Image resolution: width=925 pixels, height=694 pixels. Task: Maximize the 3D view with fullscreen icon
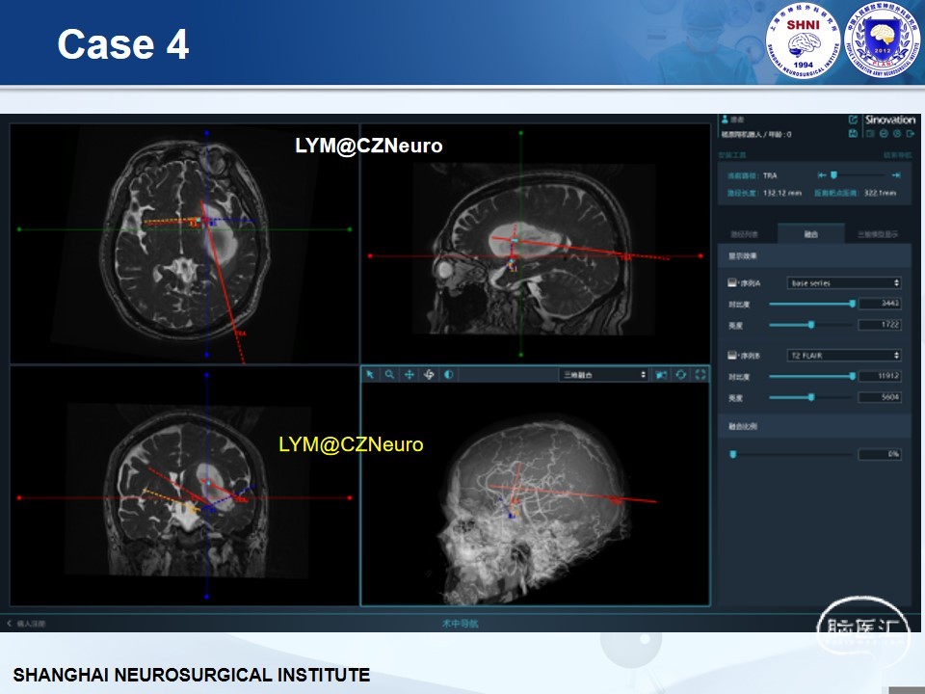point(700,374)
